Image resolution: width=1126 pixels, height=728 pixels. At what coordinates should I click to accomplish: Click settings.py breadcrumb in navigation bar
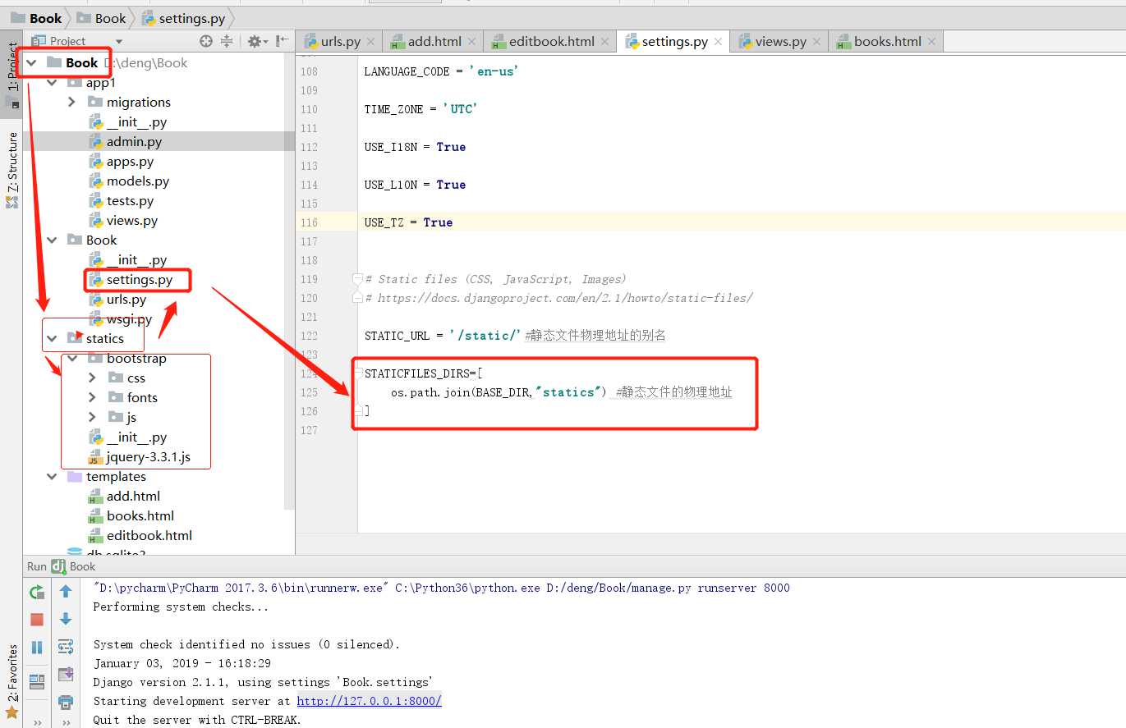[182, 18]
